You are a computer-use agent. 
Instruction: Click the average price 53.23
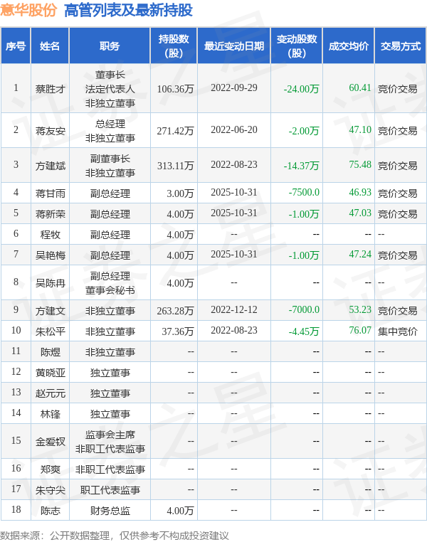[x=360, y=309]
